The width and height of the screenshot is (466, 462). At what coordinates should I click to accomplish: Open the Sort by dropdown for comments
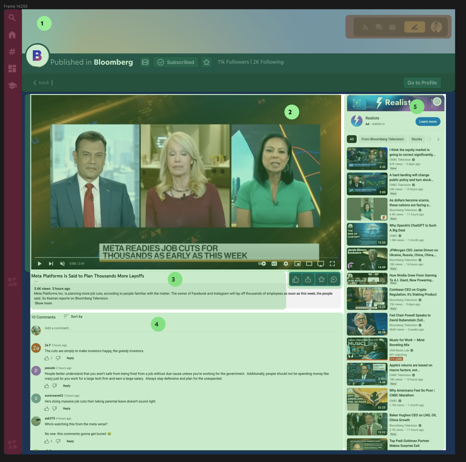tap(73, 317)
